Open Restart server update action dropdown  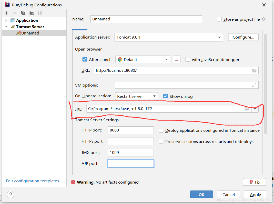pyautogui.click(x=136, y=96)
